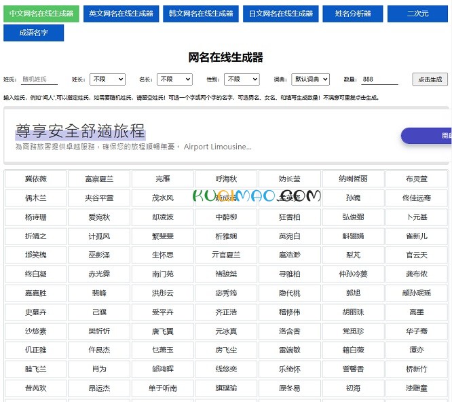Select the name 单于听南

163,388
